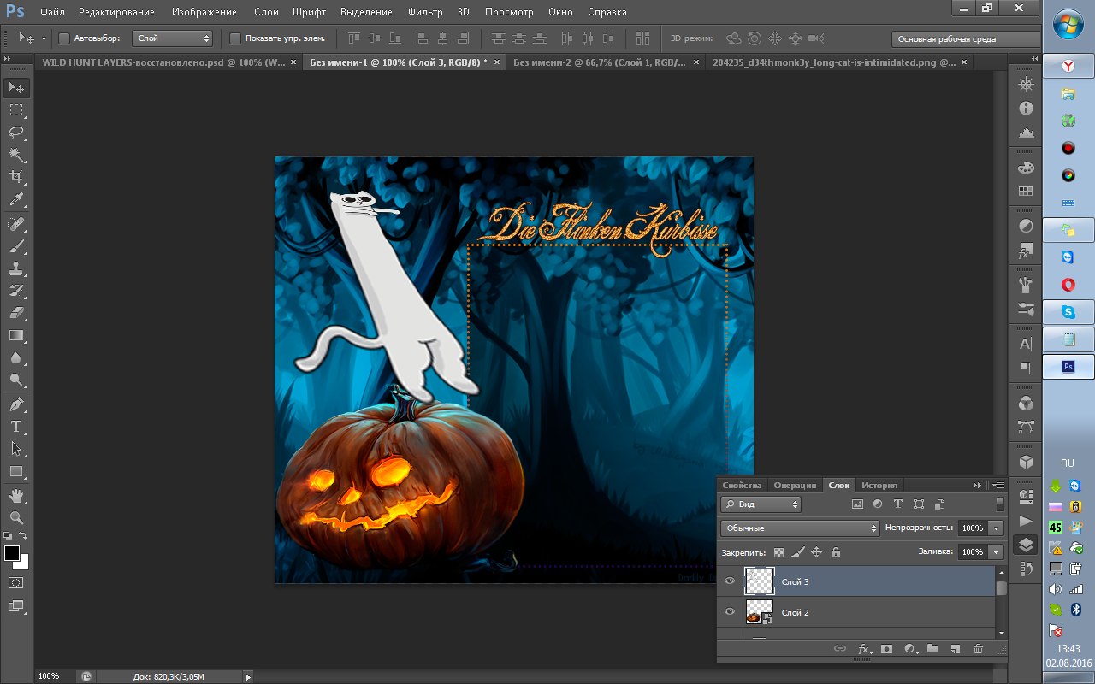Image resolution: width=1095 pixels, height=684 pixels.
Task: Select the Pen tool
Action: click(16, 404)
